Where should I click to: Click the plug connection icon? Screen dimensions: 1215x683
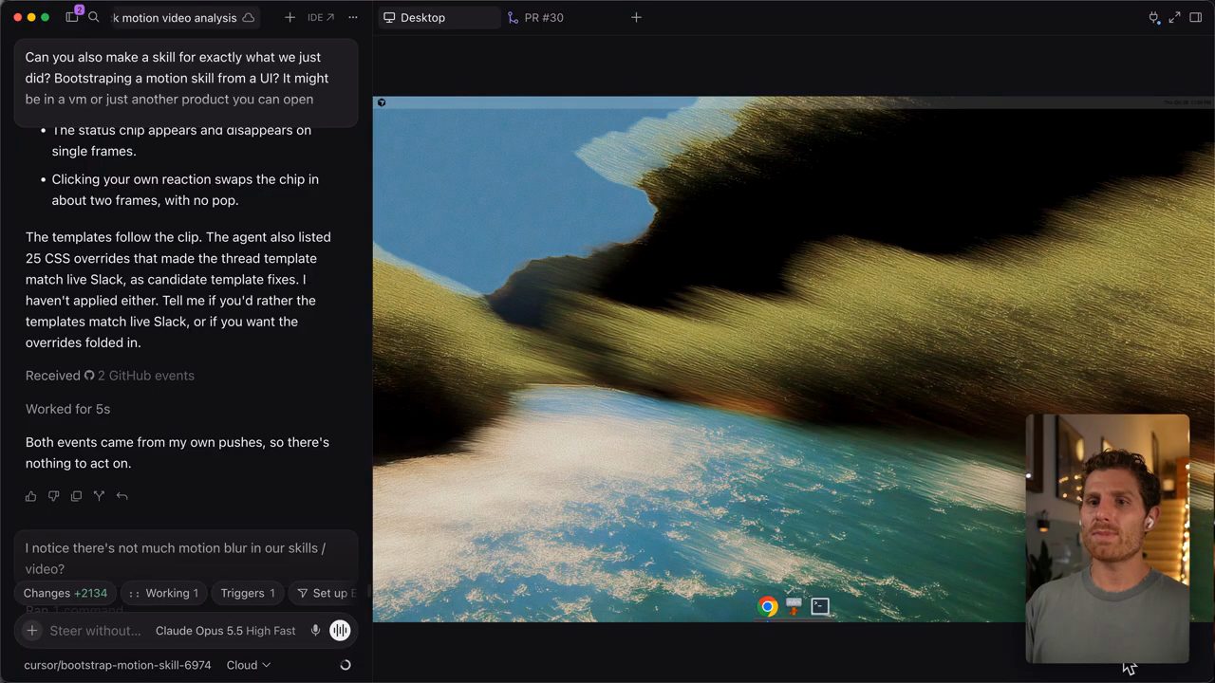tap(1154, 17)
